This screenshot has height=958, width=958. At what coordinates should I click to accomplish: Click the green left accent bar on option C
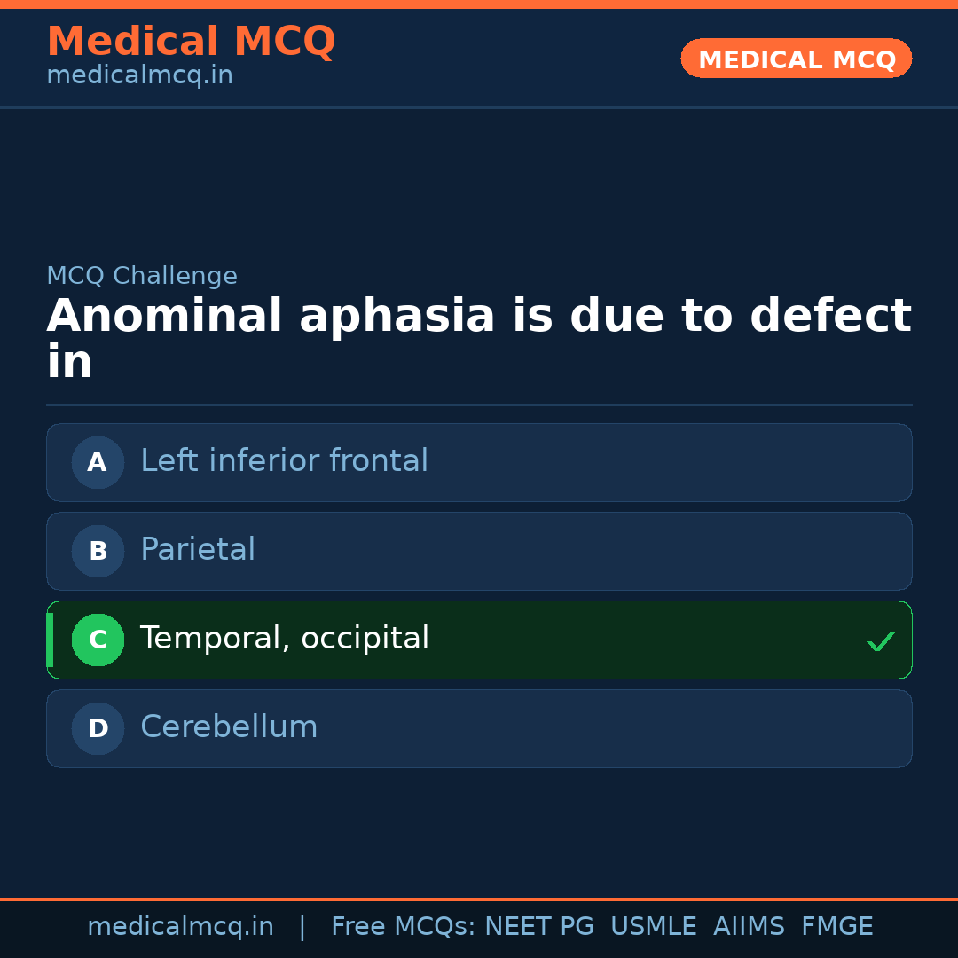49,640
